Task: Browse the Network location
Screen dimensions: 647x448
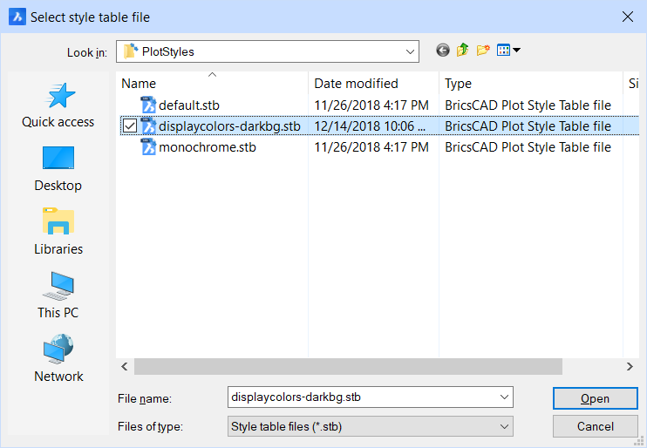Action: [x=58, y=358]
